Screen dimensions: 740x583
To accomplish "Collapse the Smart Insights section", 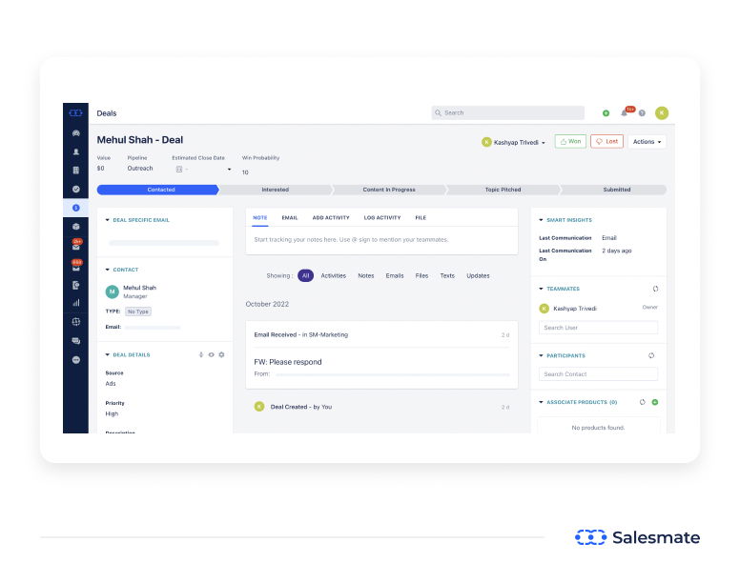I will click(541, 220).
